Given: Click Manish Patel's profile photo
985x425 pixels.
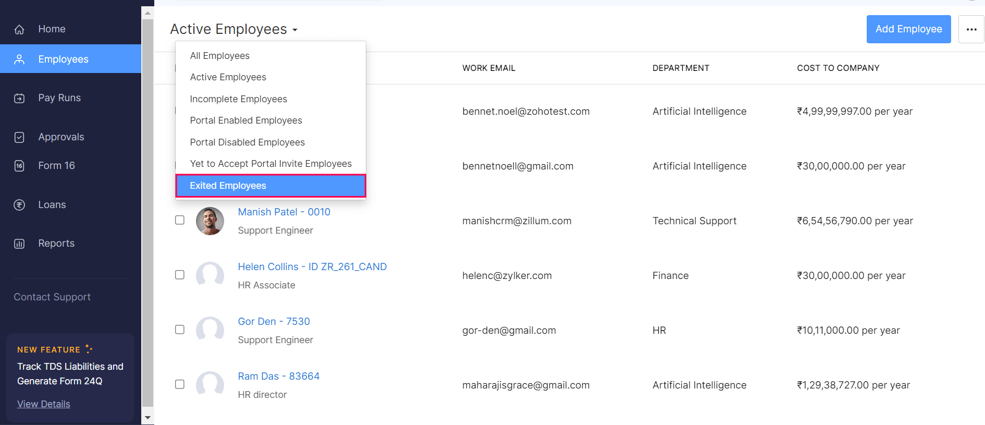Looking at the screenshot, I should click(210, 221).
